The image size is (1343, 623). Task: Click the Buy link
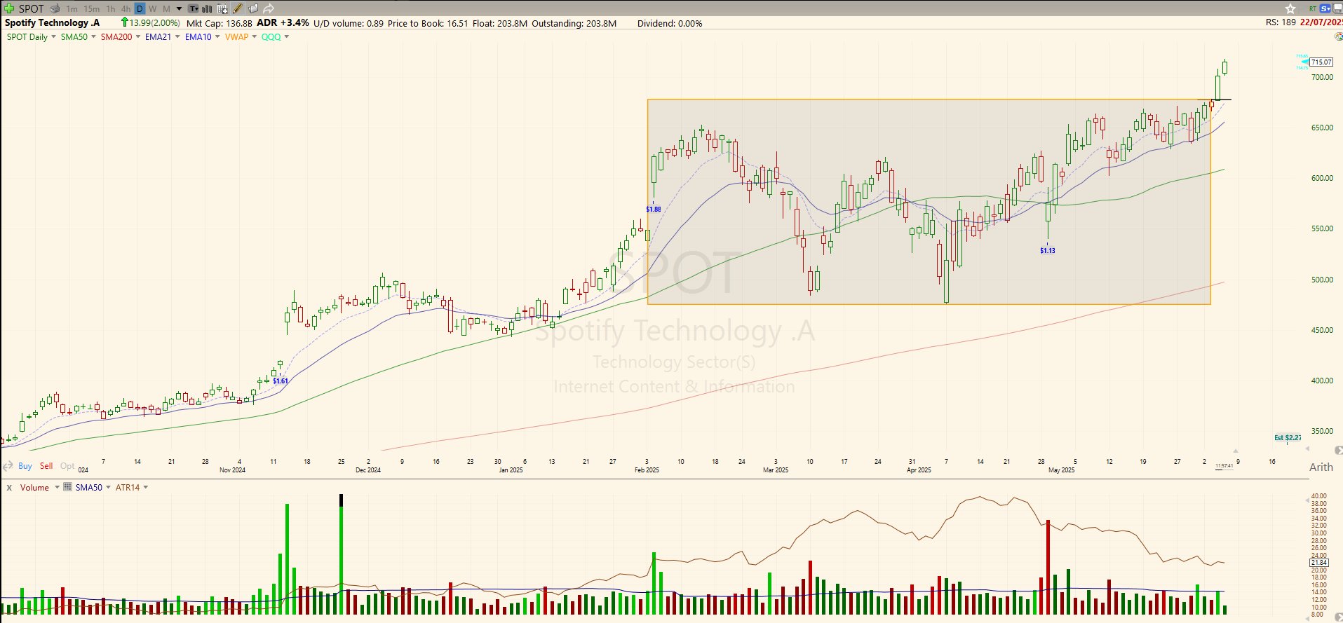coord(25,466)
